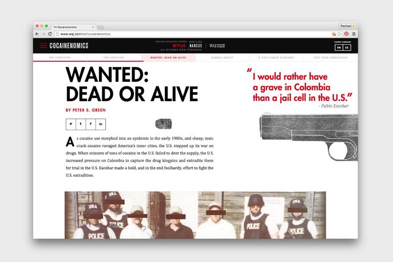
Task: Bookmark page with the star icon
Action: (339, 34)
